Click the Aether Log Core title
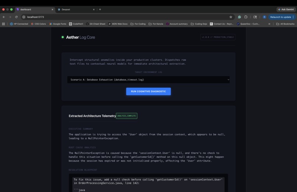 click(x=80, y=38)
